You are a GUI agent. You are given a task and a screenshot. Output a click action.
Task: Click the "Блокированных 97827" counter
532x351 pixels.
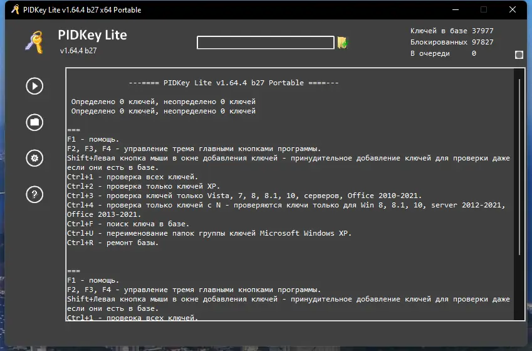452,42
